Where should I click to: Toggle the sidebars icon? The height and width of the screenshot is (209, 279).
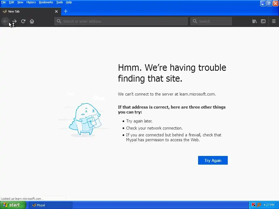263,21
